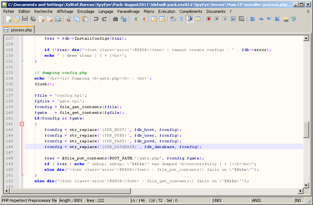
Task: Click line number 137 in the margin
Action: tap(9, 96)
